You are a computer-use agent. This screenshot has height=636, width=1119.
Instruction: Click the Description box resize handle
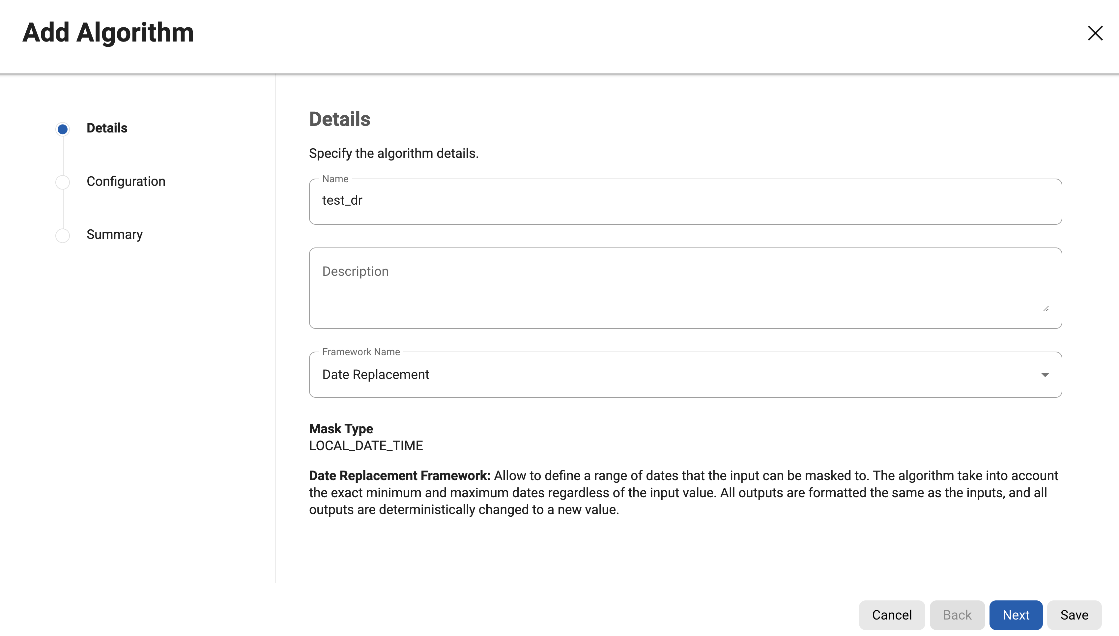[1047, 308]
